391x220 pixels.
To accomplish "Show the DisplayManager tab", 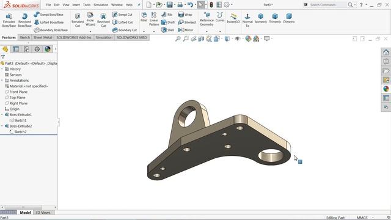I will tap(48, 49).
